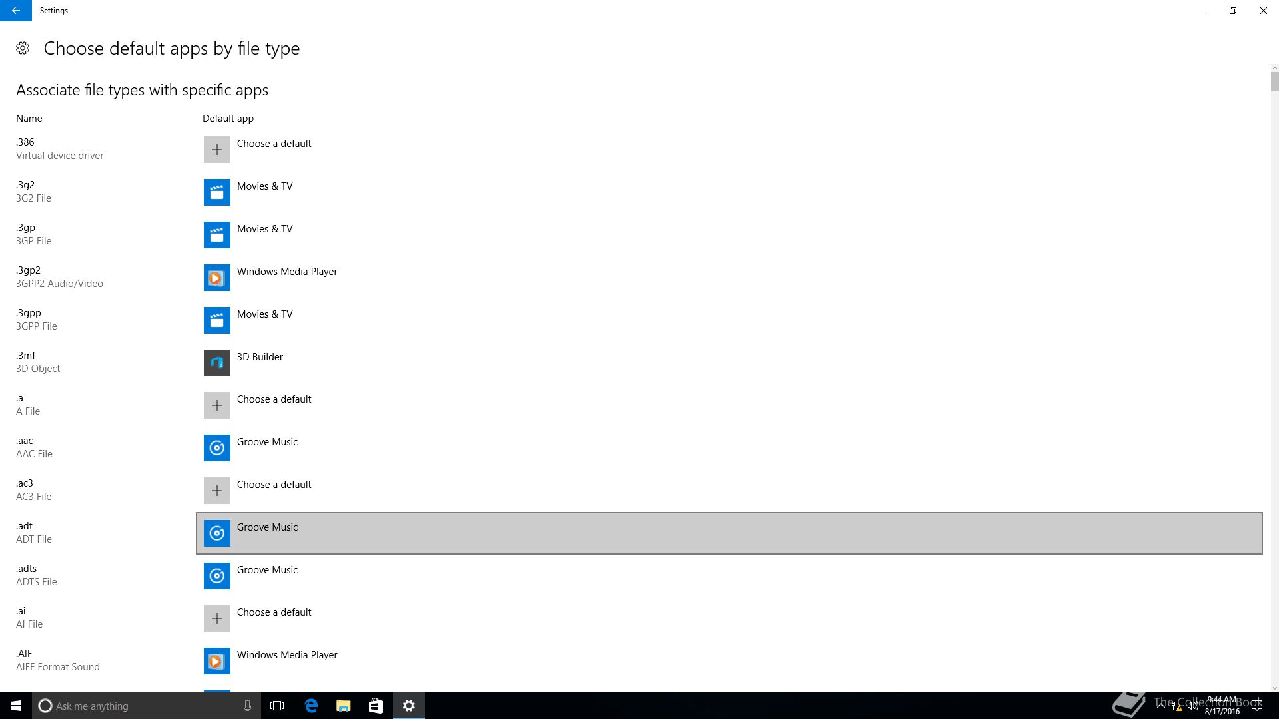Go back with the Settings back arrow
This screenshot has height=719, width=1279.
pos(15,11)
